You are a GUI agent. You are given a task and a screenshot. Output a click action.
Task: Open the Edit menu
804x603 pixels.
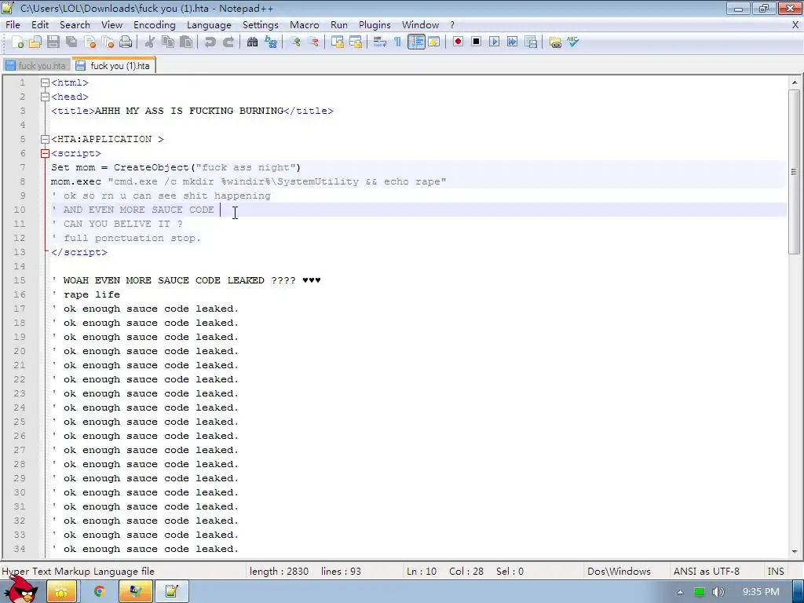(39, 24)
